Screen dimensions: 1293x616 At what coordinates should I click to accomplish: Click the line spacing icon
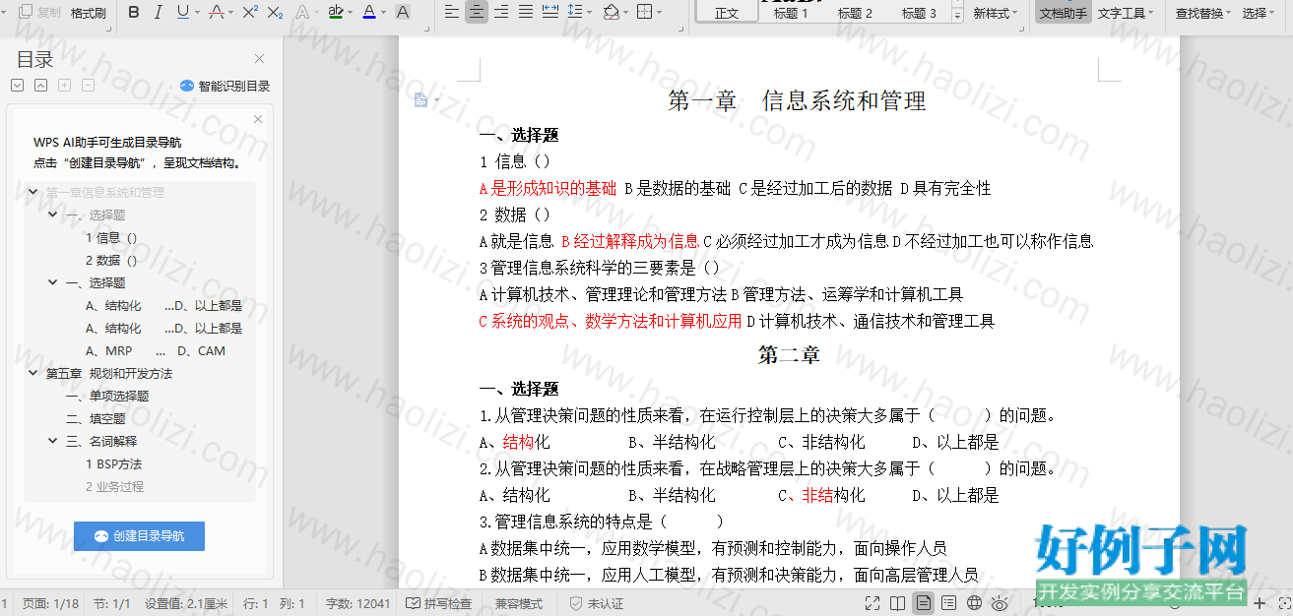573,13
